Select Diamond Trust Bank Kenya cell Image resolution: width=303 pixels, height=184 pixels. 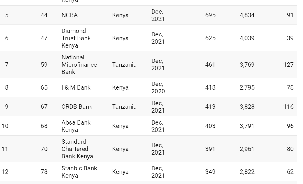76,38
